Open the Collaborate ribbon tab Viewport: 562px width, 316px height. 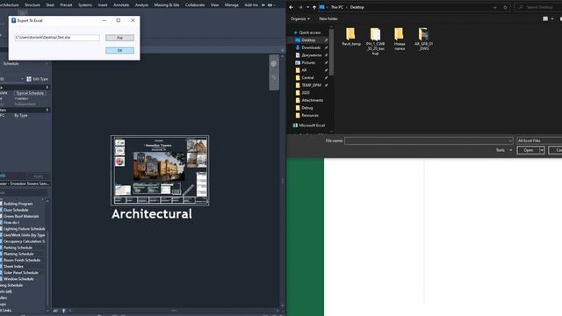pyautogui.click(x=195, y=5)
